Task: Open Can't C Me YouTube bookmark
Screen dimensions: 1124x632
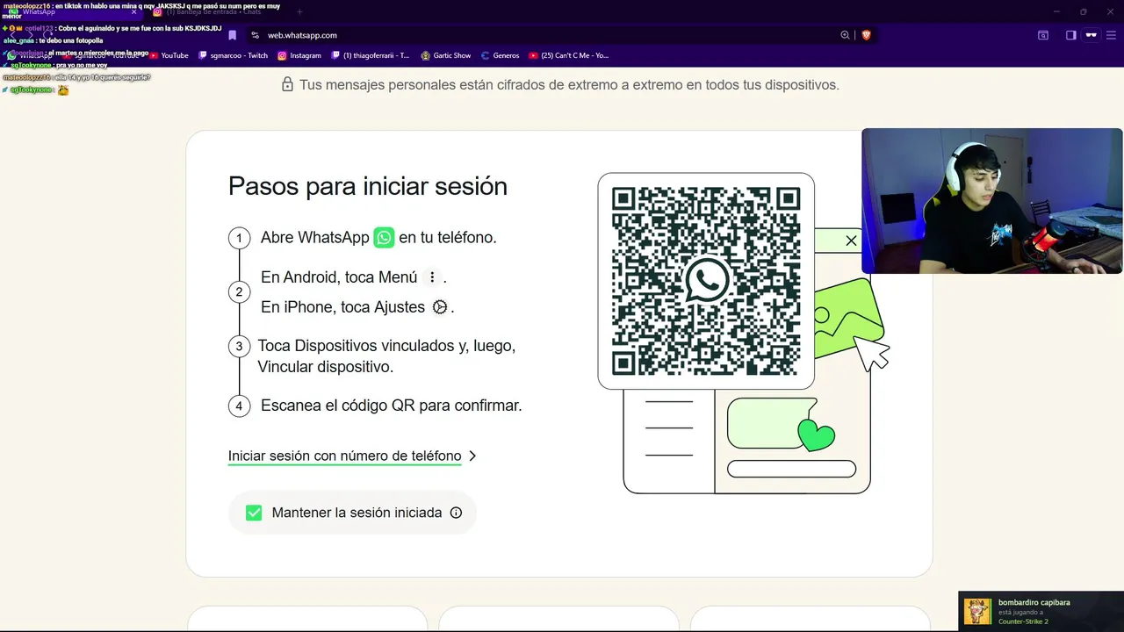Action: (569, 55)
